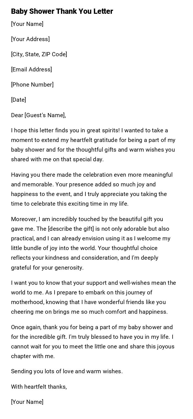Select the [Your Name] signature placeholder at the bottom
This screenshot has width=193, height=419.
[x=27, y=402]
